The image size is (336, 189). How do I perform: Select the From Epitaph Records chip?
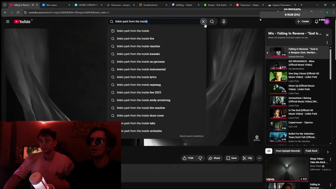[288, 151]
